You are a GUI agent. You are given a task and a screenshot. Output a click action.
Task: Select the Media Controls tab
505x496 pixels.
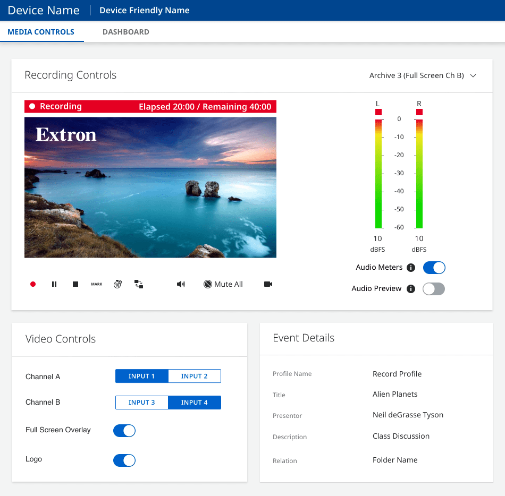pyautogui.click(x=41, y=32)
